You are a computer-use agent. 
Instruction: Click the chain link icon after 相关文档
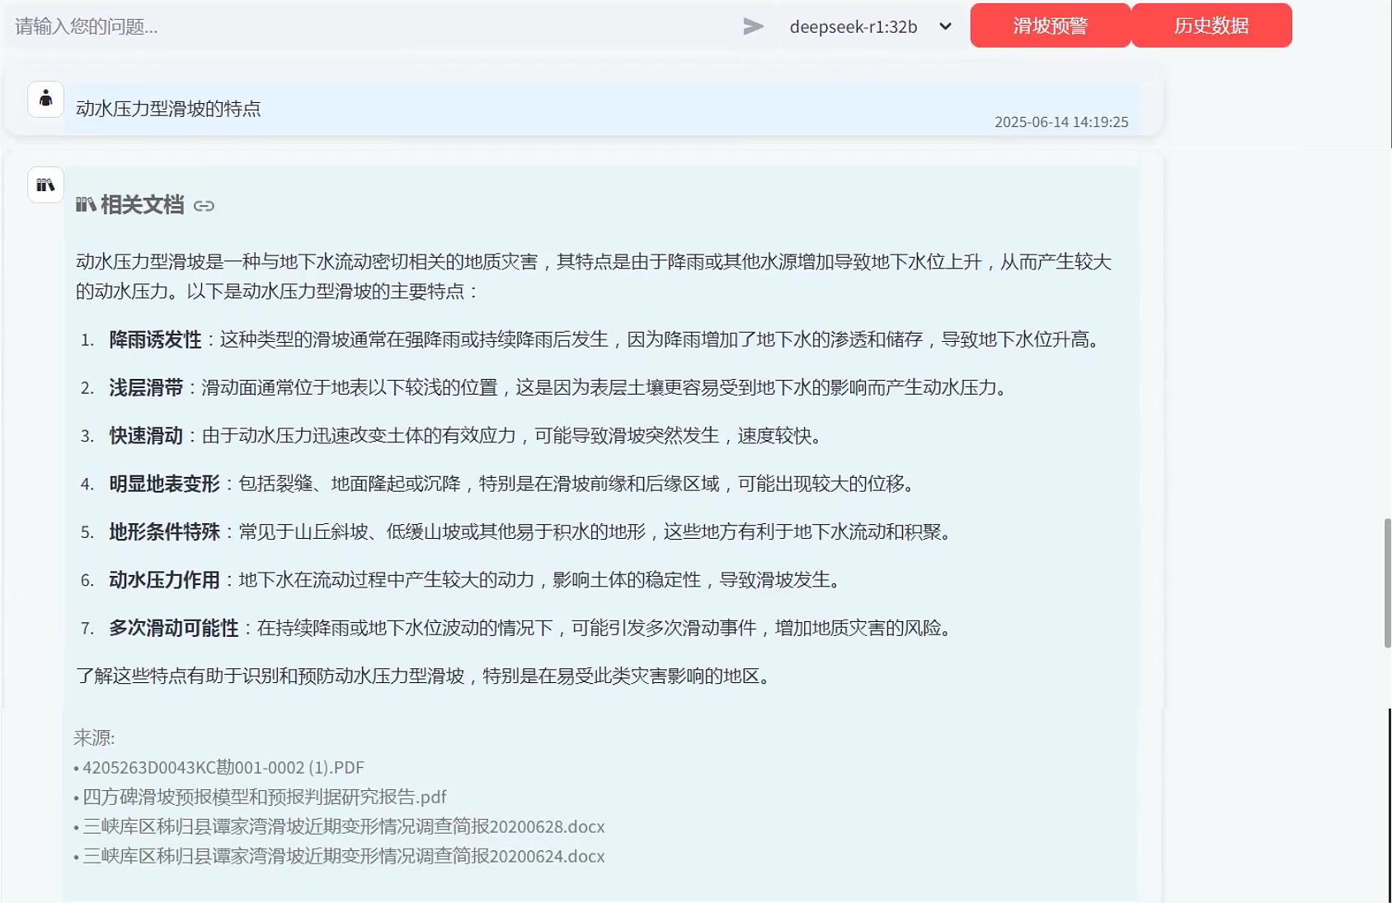point(204,206)
